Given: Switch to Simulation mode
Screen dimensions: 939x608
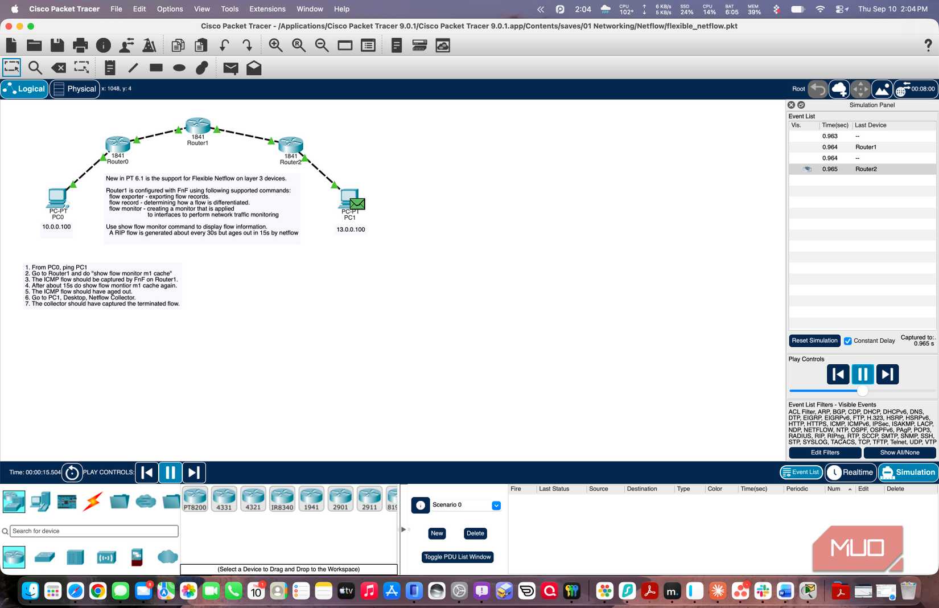Looking at the screenshot, I should click(908, 473).
